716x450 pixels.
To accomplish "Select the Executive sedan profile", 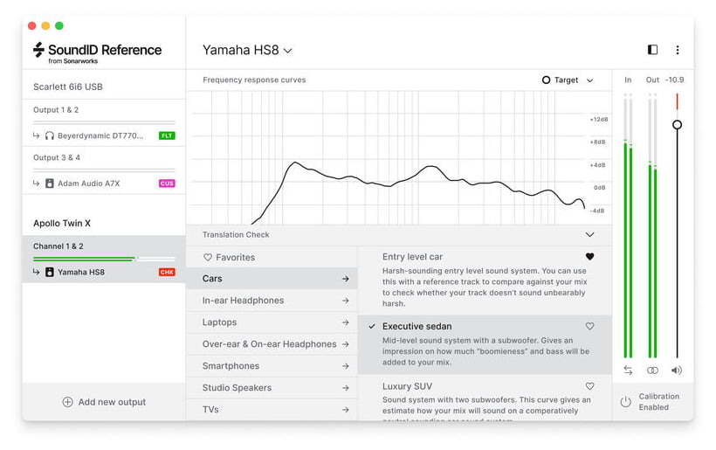I will pos(485,344).
